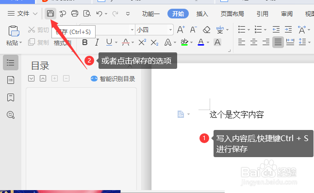
Task: Click the Paste clipboard icon
Action: pos(14,31)
